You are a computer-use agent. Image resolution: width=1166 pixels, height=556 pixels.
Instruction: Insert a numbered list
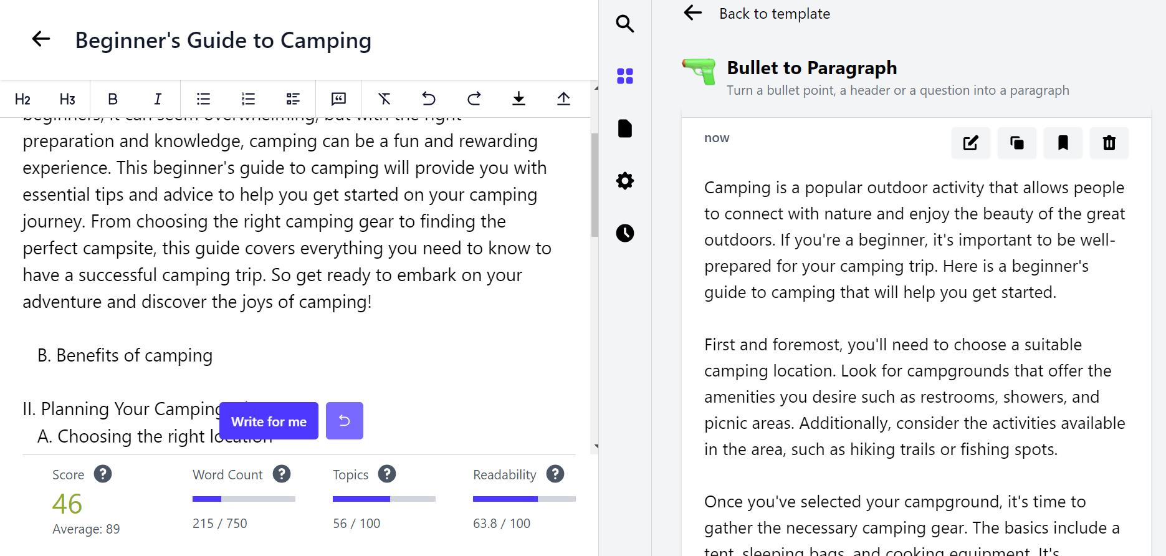pyautogui.click(x=248, y=99)
